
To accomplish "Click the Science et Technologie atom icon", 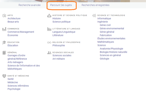I will [x=94, y=16].
